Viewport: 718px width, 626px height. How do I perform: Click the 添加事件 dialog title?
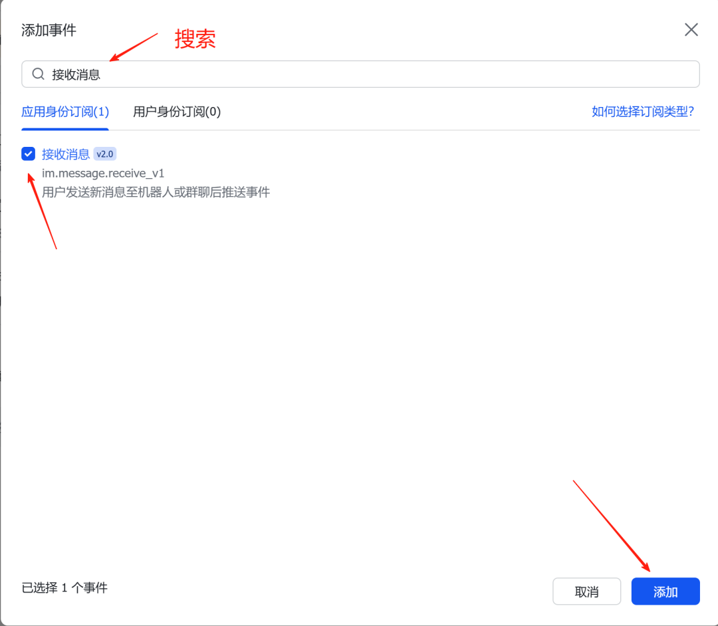(x=49, y=30)
